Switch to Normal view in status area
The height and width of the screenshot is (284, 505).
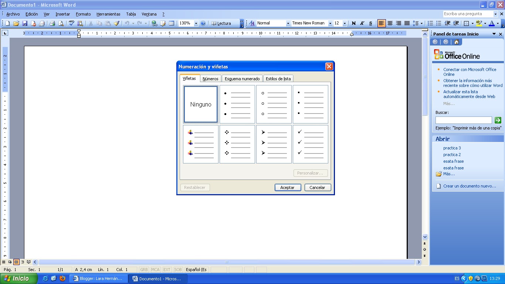tap(4, 262)
